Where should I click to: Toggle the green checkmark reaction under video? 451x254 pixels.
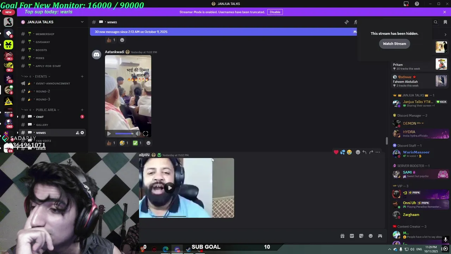click(137, 143)
